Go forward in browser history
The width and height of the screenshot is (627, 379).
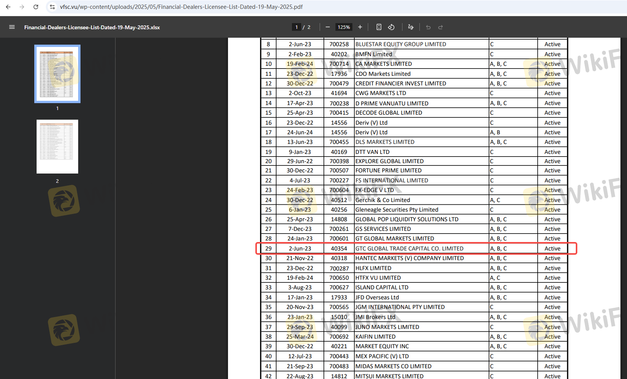point(22,7)
